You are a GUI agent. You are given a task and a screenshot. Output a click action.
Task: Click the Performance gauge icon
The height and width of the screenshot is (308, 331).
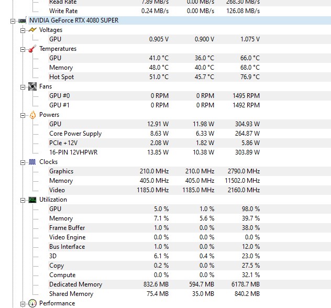click(32, 303)
